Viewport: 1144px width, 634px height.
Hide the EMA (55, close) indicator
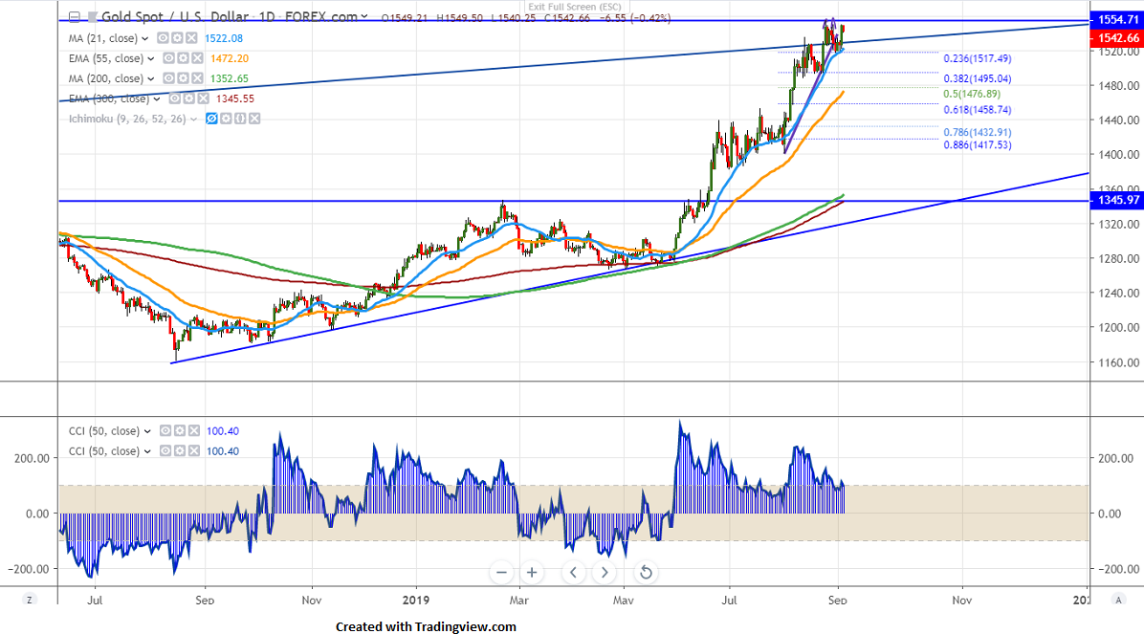pyautogui.click(x=168, y=58)
